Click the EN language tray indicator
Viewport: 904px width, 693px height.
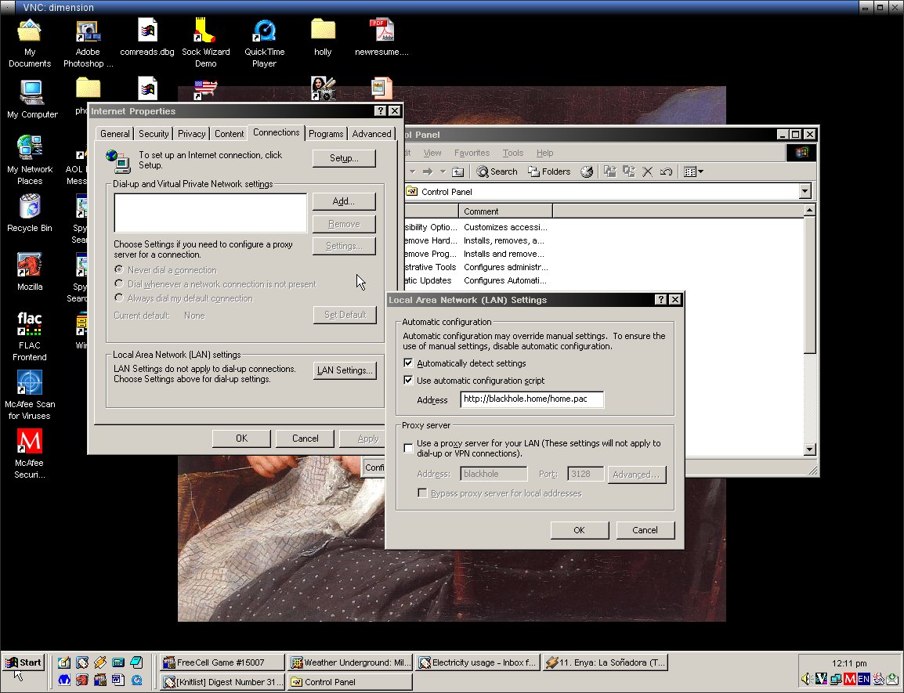click(863, 679)
